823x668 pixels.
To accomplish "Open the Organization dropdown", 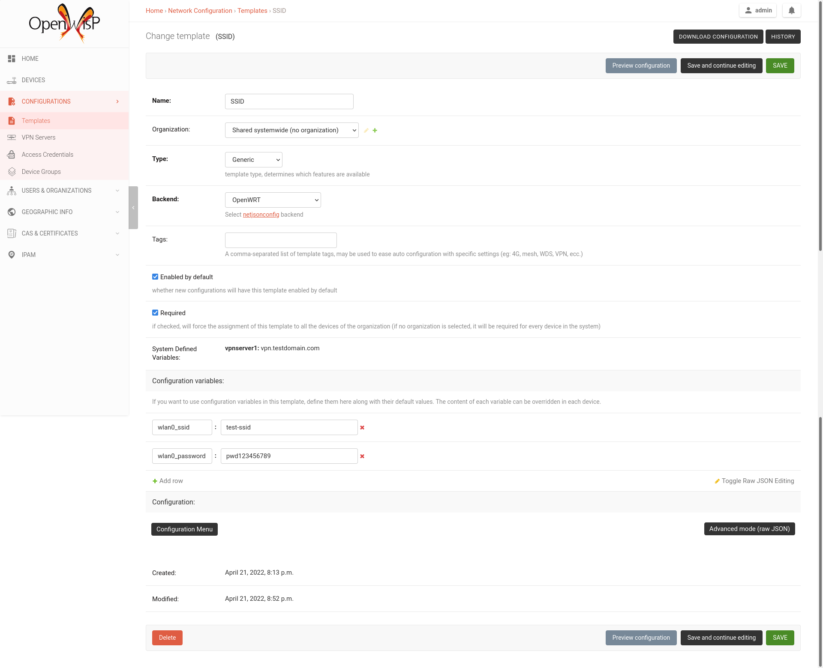I will click(x=291, y=130).
